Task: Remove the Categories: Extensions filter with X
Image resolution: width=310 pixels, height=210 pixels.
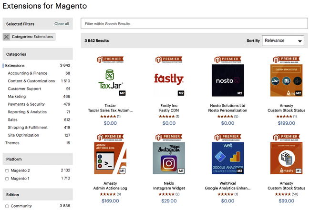Action: point(6,37)
